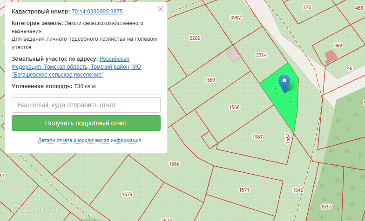Select parcel labeled 3724 on map
The height and width of the screenshot is (221, 365).
[x=261, y=55]
